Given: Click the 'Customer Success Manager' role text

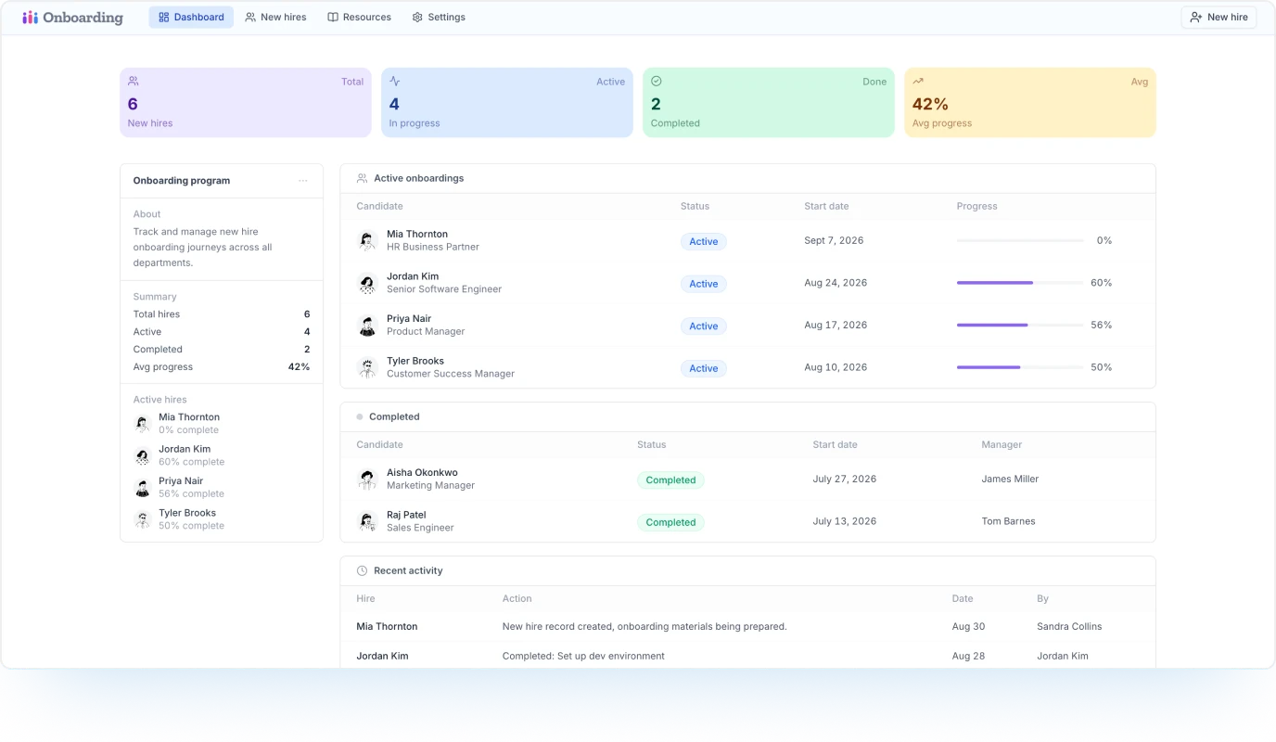Looking at the screenshot, I should (451, 374).
